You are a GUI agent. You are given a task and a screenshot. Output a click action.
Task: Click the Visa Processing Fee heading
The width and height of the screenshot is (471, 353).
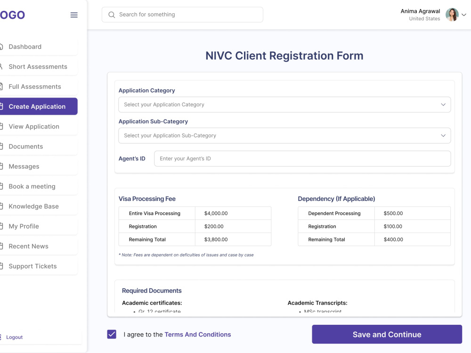click(x=147, y=199)
